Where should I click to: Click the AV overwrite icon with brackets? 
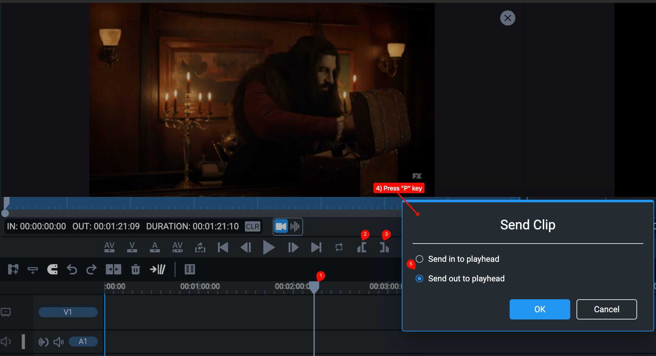pyautogui.click(x=178, y=247)
